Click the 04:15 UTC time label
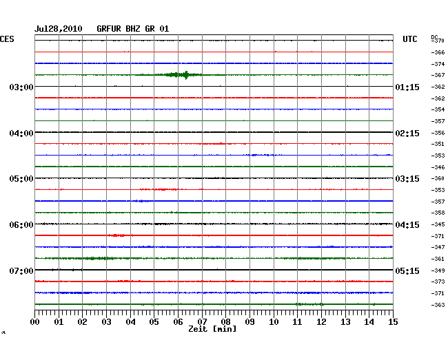 (x=407, y=225)
